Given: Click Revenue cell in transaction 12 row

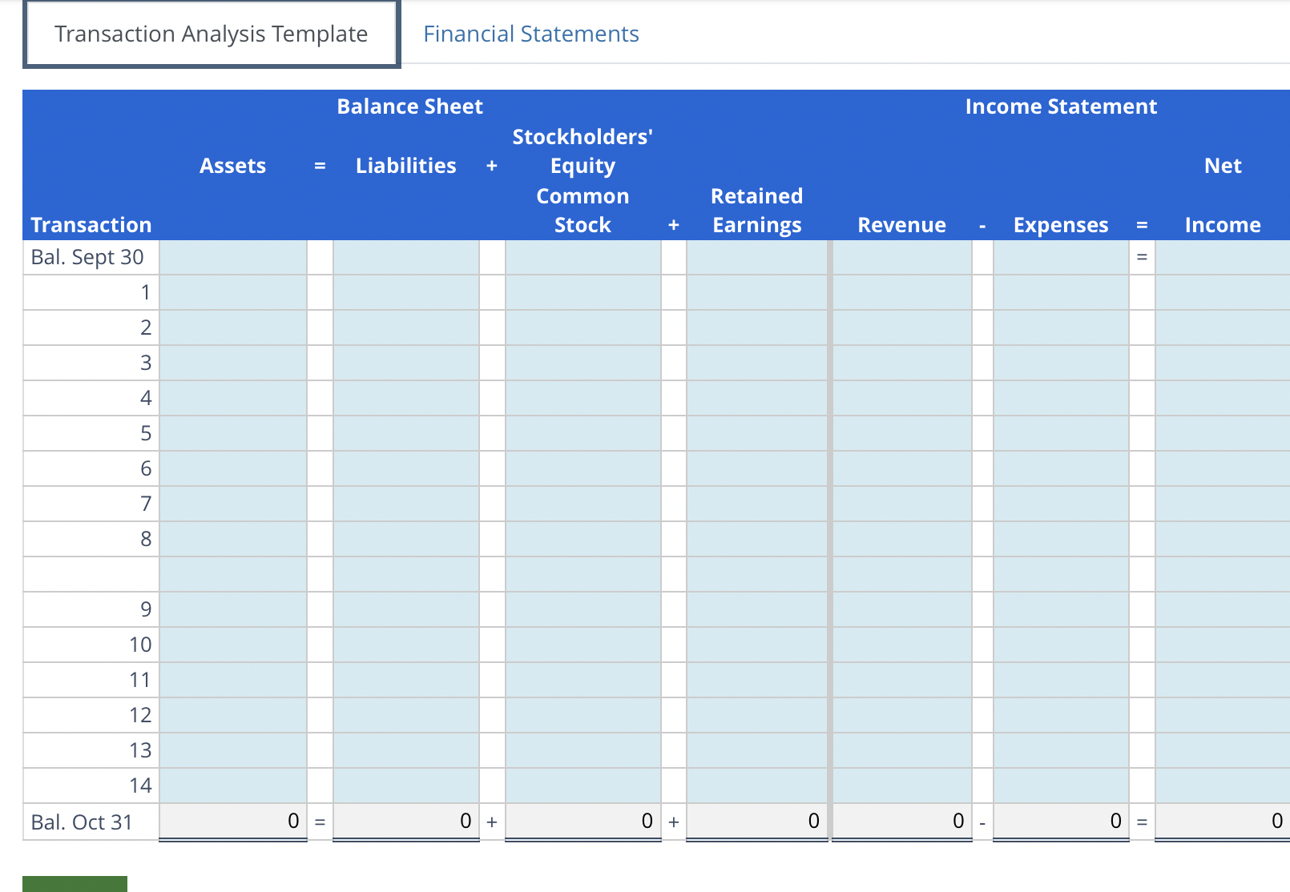Looking at the screenshot, I should [x=902, y=715].
